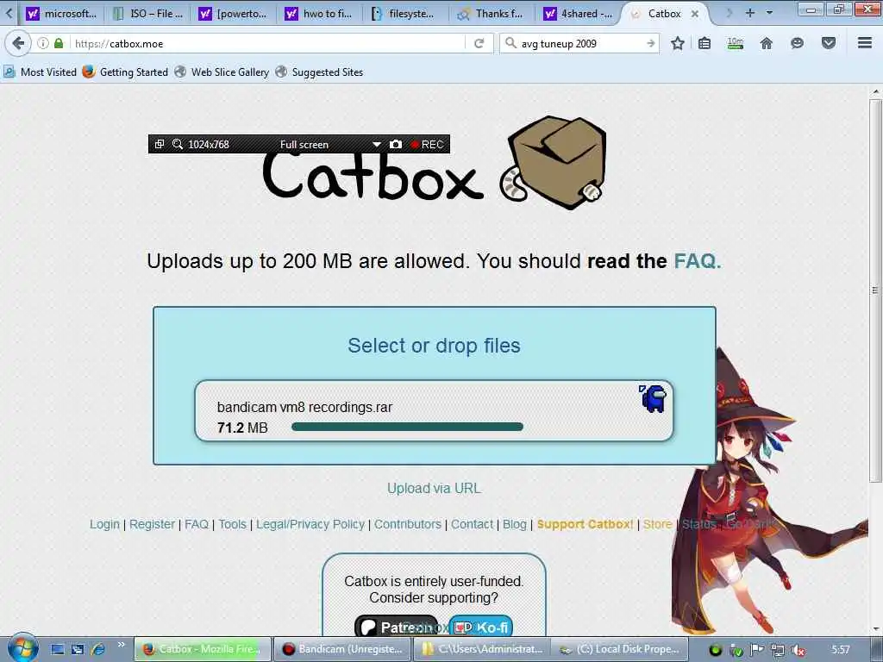Image resolution: width=883 pixels, height=662 pixels.
Task: Click the green padlock security icon
Action: point(59,43)
